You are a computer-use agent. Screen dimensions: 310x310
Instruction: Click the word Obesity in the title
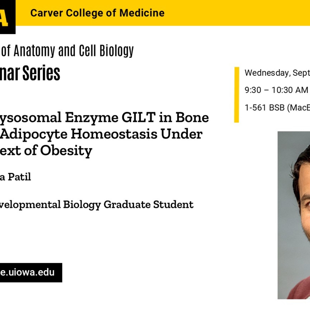[66, 151]
